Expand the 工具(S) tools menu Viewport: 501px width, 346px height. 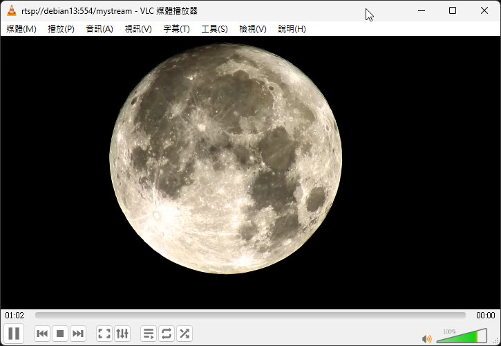tap(214, 29)
